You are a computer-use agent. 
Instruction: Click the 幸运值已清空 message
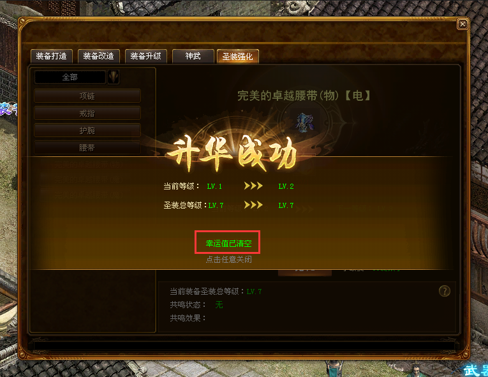tap(229, 244)
